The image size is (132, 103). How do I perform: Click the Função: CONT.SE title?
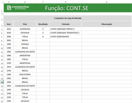click(x=67, y=8)
